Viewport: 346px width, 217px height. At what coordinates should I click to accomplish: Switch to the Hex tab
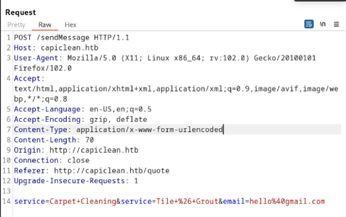[70, 25]
